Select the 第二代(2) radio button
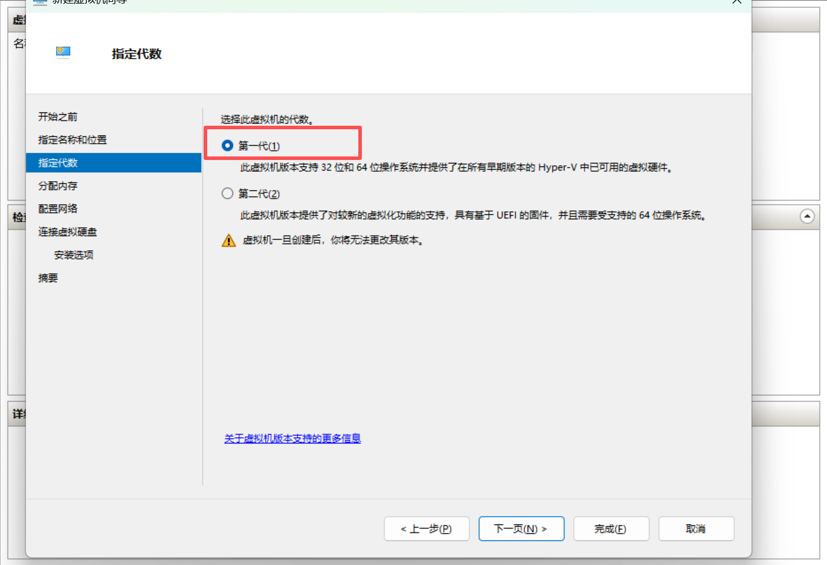 click(x=227, y=194)
